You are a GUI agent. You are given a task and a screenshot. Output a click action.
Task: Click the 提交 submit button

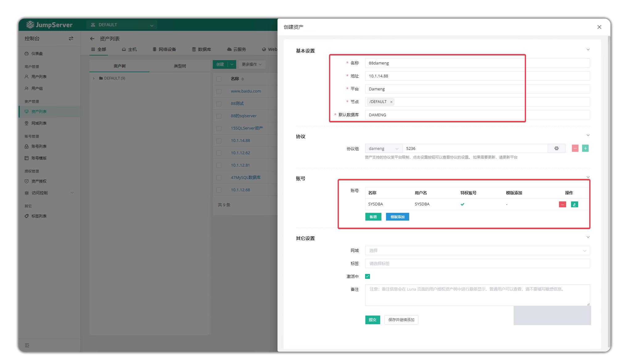click(x=372, y=320)
